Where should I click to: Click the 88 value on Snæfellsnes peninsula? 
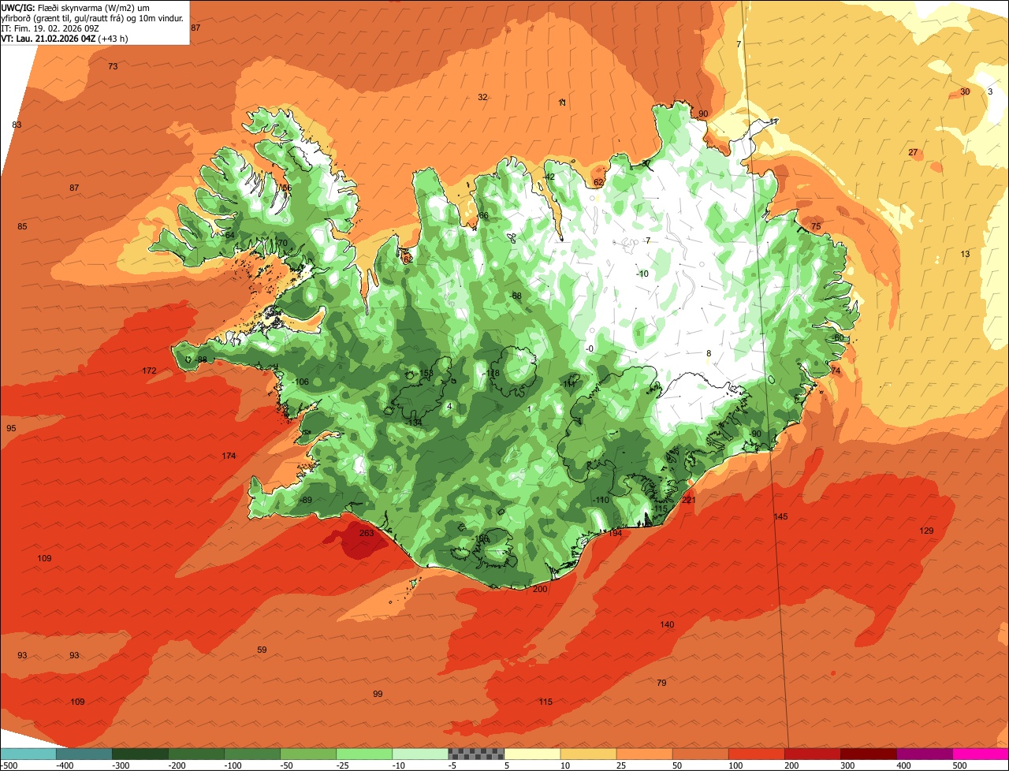(202, 359)
